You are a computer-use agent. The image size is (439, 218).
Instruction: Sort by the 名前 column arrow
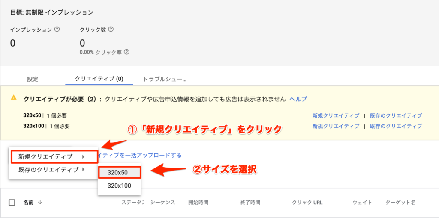40,202
